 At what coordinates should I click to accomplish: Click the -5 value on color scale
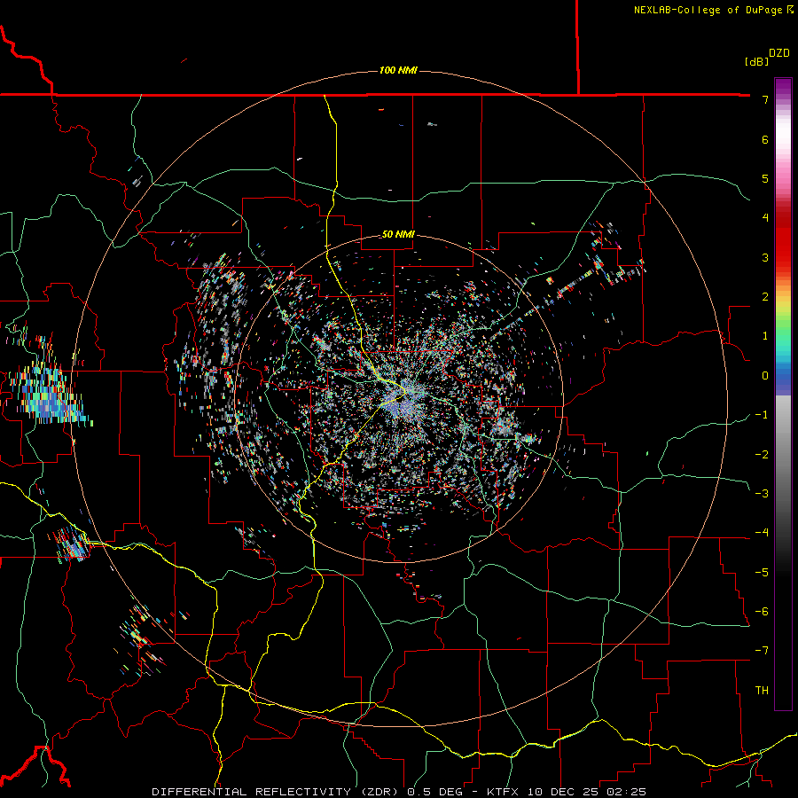(x=762, y=573)
